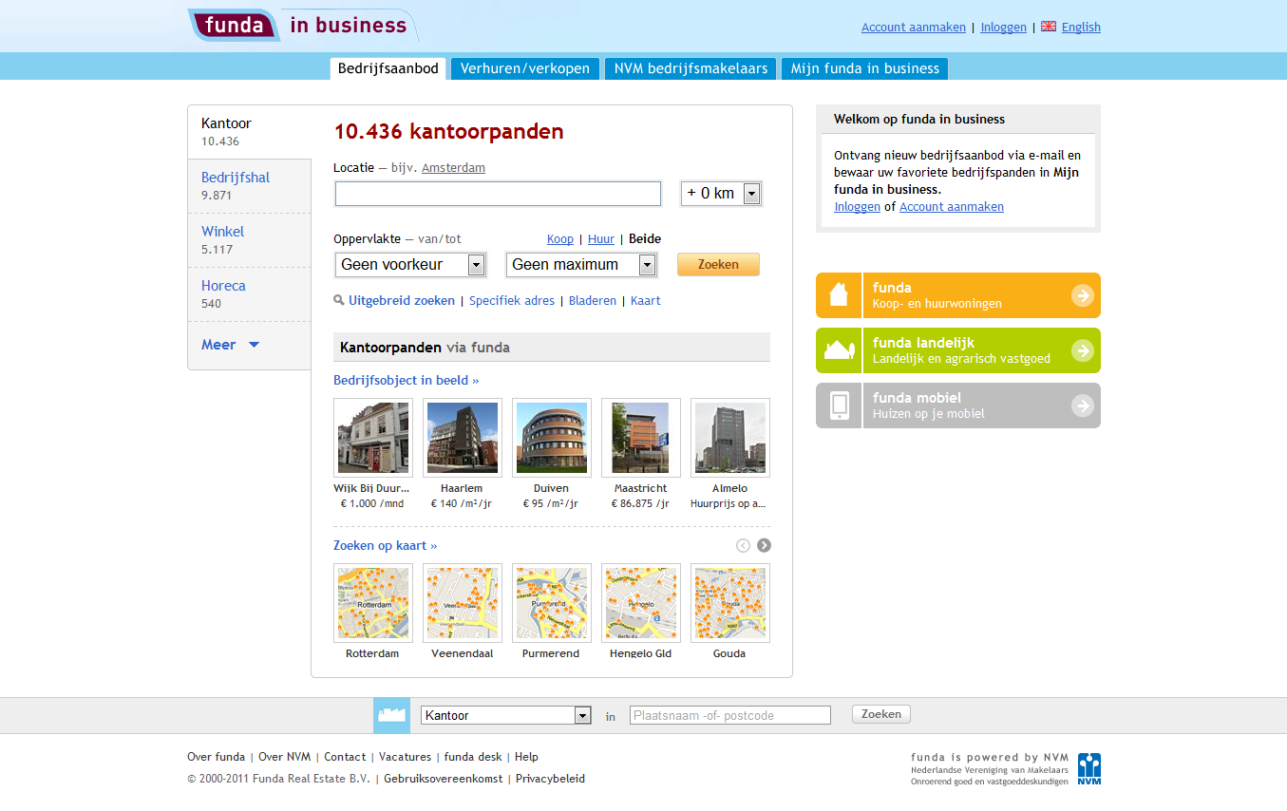Switch language to English

(x=1081, y=28)
